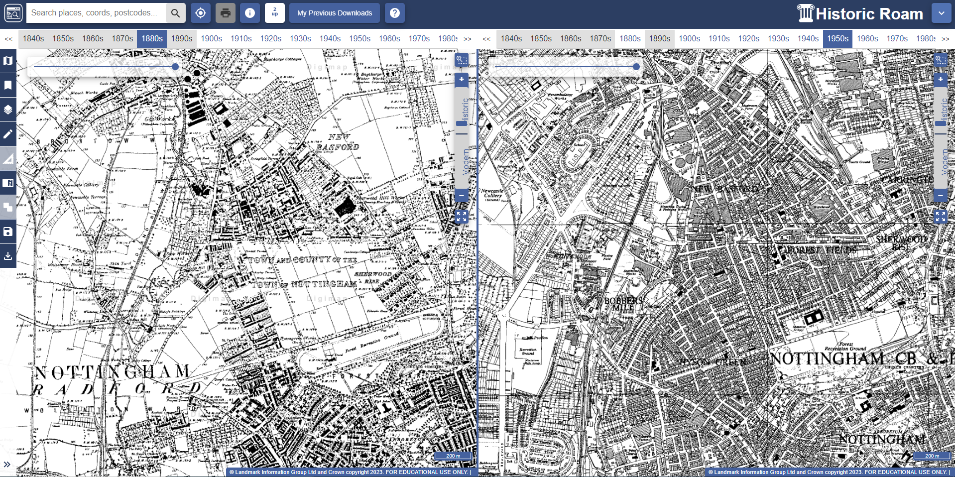Click the map search logo icon
This screenshot has height=477, width=955.
point(13,13)
